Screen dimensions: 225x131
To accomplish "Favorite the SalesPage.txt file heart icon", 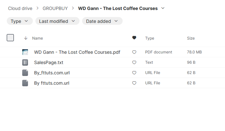I will (x=134, y=62).
